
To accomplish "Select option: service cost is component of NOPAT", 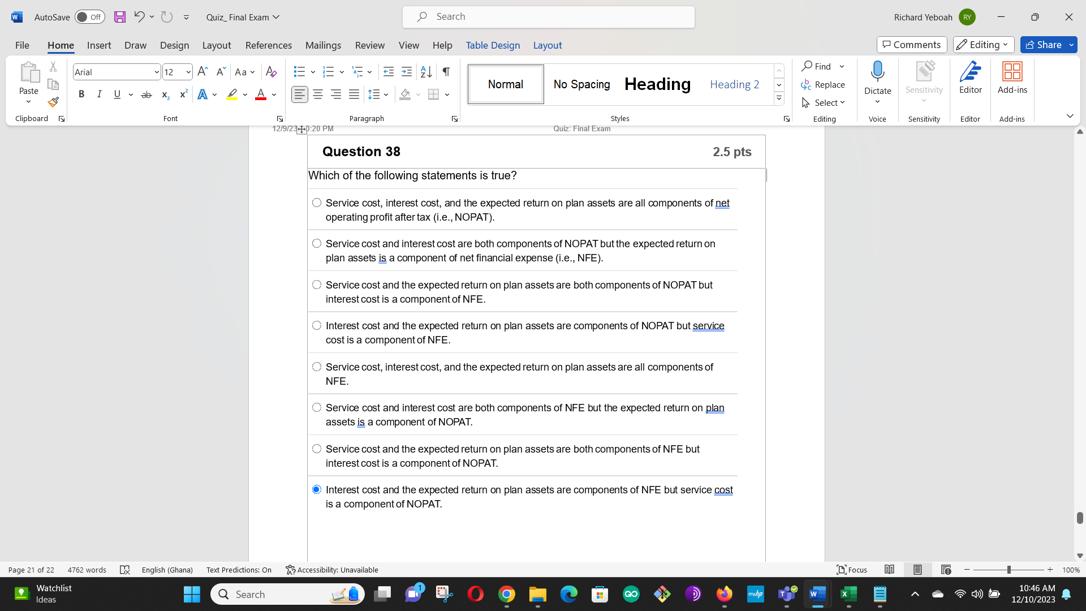I will pos(317,489).
